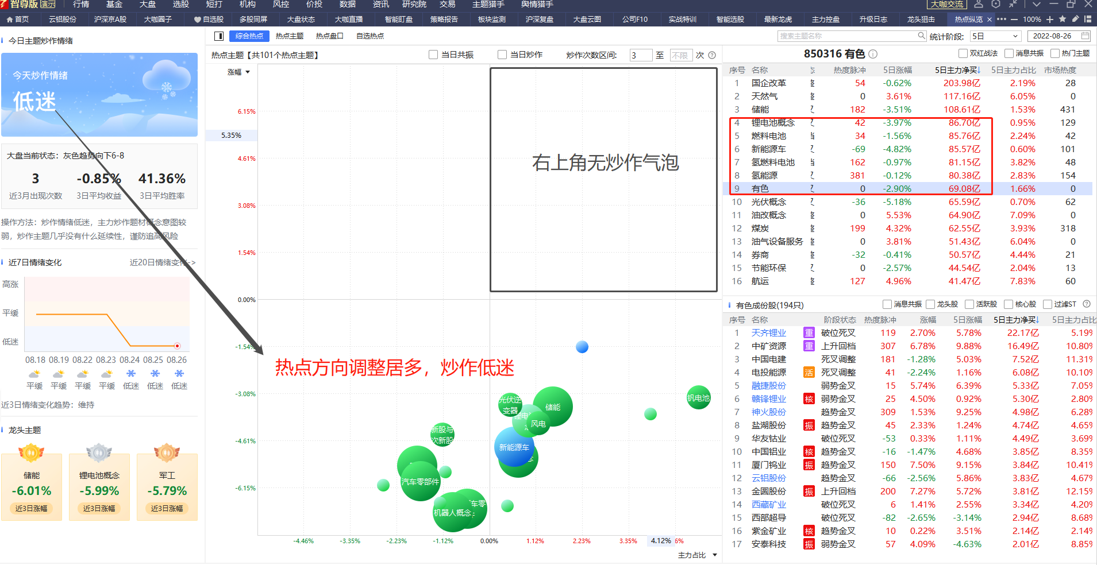
Task: Switch to 热点盘口 tab
Action: [330, 36]
